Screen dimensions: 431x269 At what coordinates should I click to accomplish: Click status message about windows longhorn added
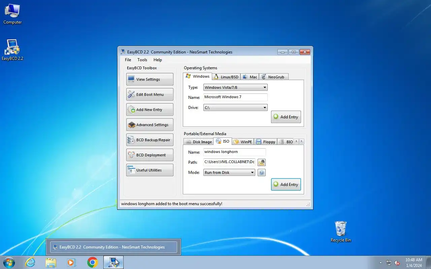(x=172, y=204)
